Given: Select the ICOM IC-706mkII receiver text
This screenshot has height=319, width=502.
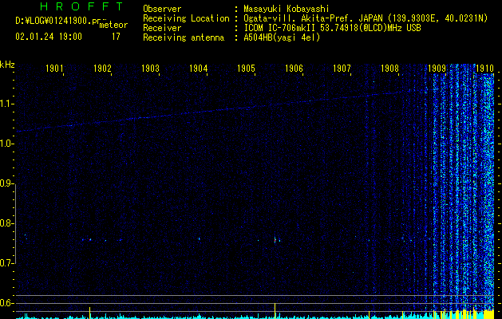Looking at the screenshot, I should tap(332, 28).
